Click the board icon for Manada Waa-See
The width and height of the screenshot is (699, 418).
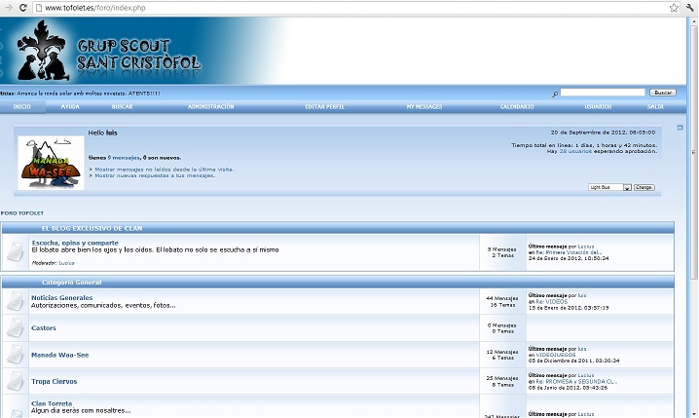(16, 355)
